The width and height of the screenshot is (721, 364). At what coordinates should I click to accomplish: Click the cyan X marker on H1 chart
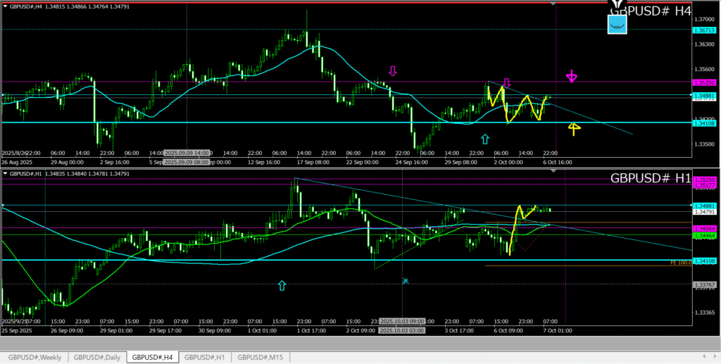pos(406,281)
